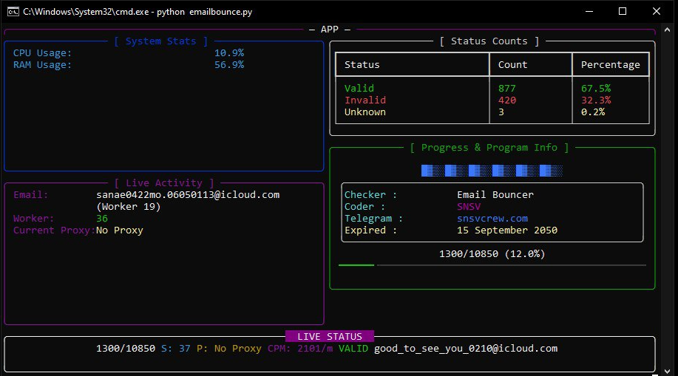This screenshot has height=376, width=678.
Task: Select the Count column header
Action: tap(512, 65)
